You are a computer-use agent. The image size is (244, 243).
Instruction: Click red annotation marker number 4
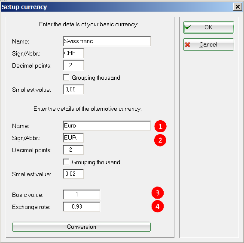[x=158, y=206]
